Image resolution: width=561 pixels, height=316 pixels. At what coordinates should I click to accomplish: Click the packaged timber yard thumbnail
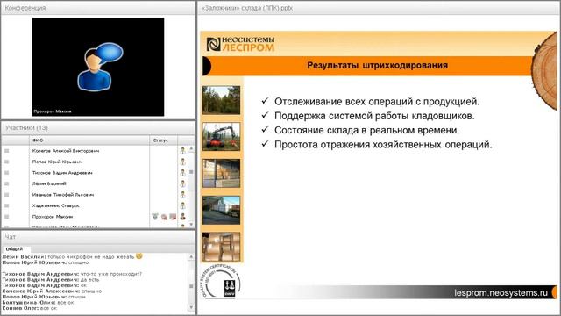tap(221, 210)
